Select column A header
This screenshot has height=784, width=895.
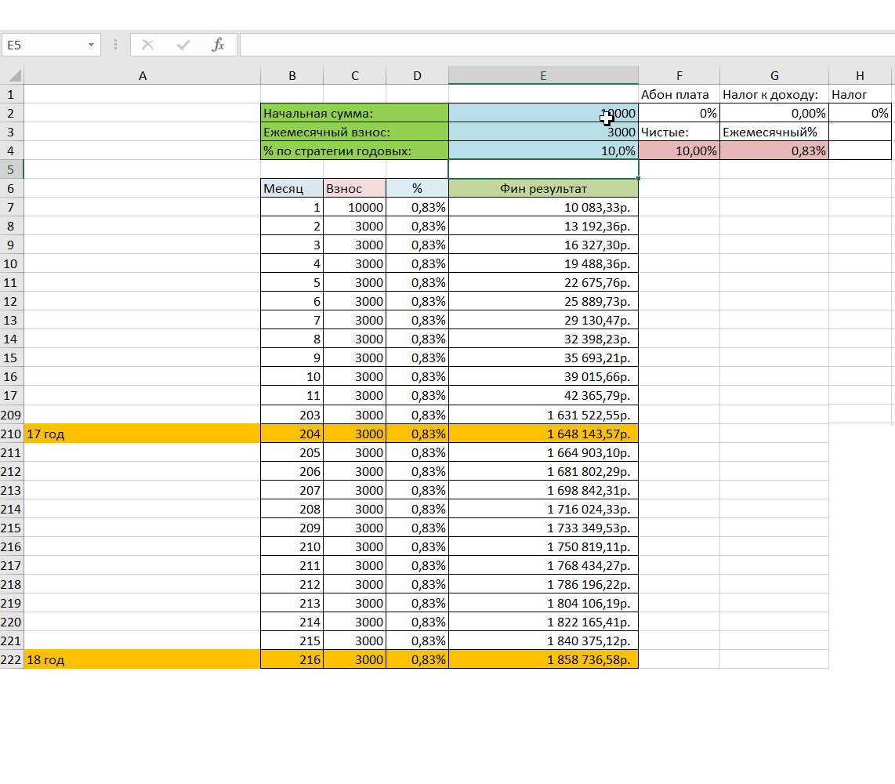142,75
